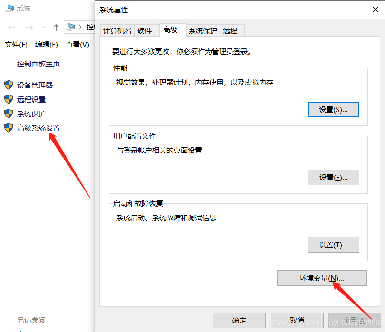
Task: Click the forward arrow in System window
Action: 29,28
